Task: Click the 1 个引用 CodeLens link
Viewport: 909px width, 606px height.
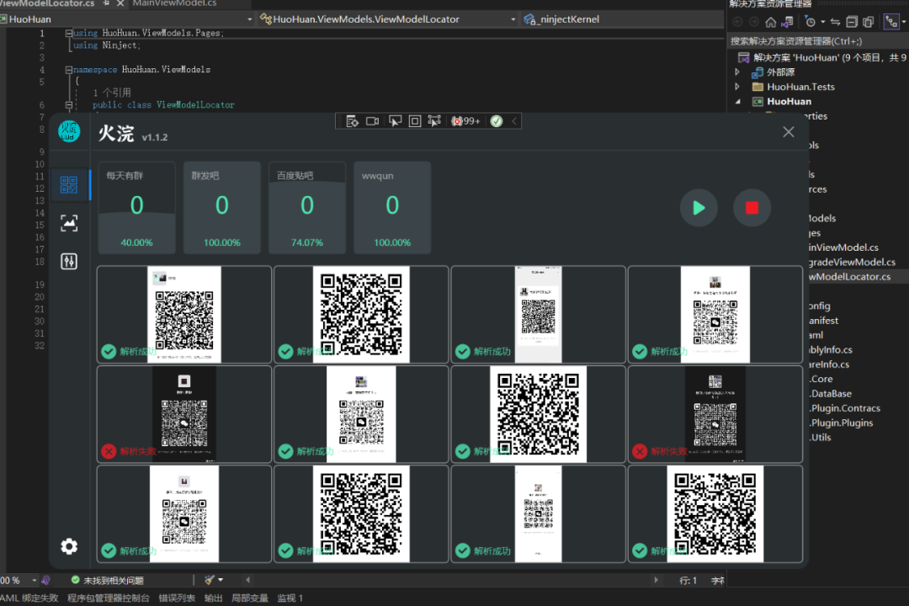Action: tap(112, 93)
